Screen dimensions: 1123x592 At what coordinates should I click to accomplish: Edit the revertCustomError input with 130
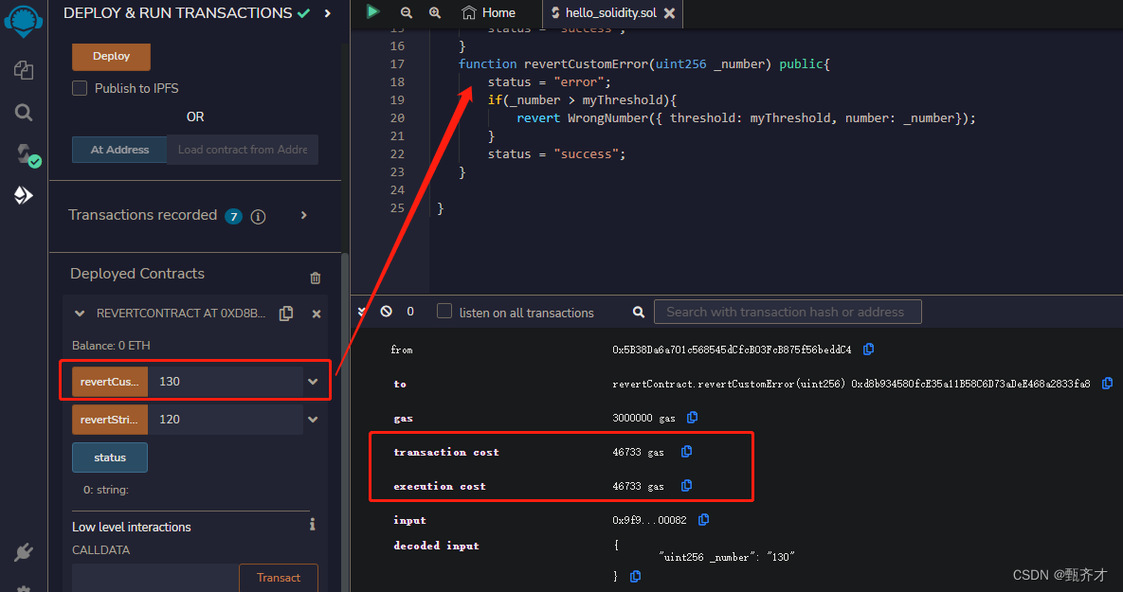[225, 382]
